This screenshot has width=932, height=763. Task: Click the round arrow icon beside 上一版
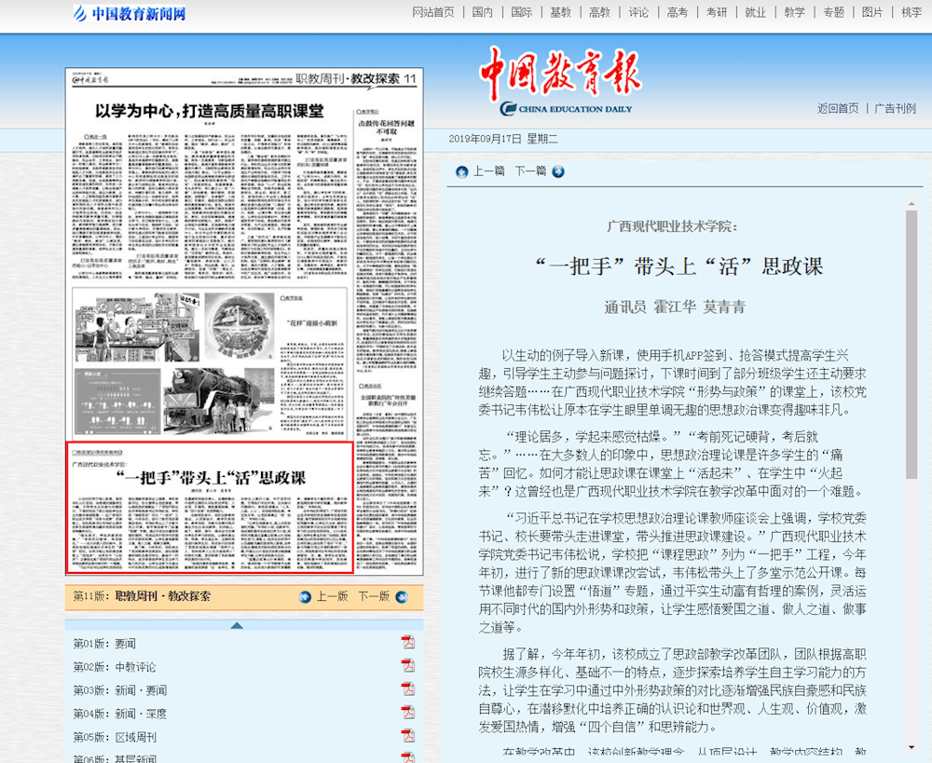pyautogui.click(x=305, y=597)
